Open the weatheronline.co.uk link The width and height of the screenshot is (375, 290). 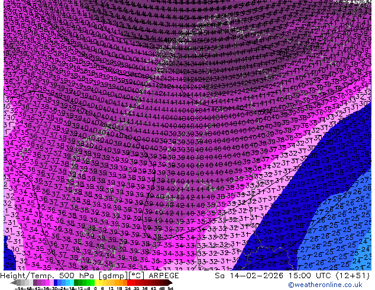point(325,285)
